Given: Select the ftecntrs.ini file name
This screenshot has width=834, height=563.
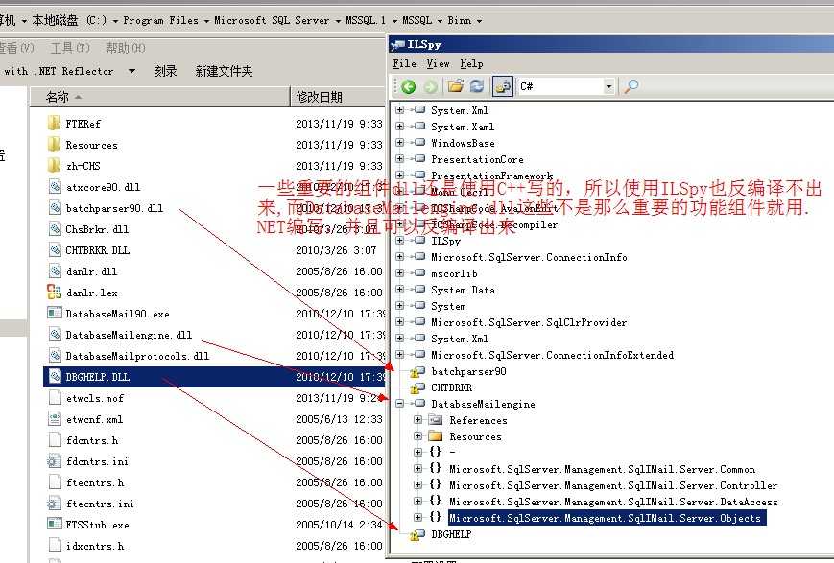Looking at the screenshot, I should pos(100,504).
